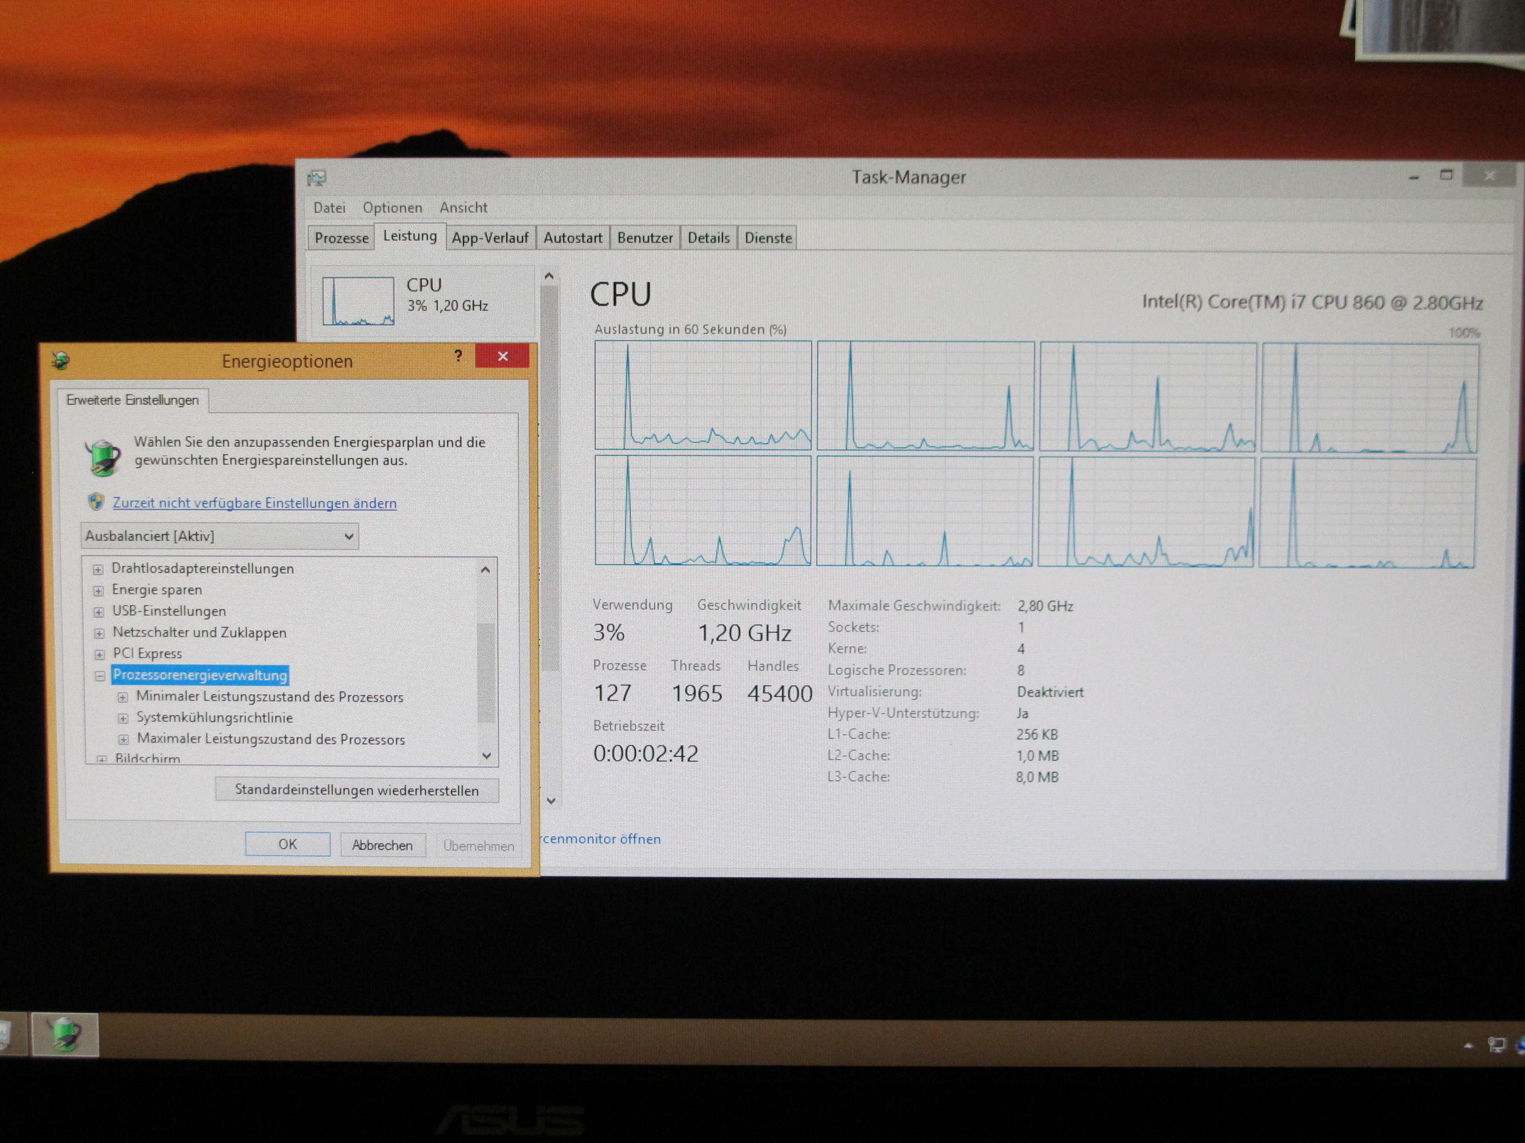1525x1143 pixels.
Task: Open the Optionen menu
Action: (x=392, y=207)
